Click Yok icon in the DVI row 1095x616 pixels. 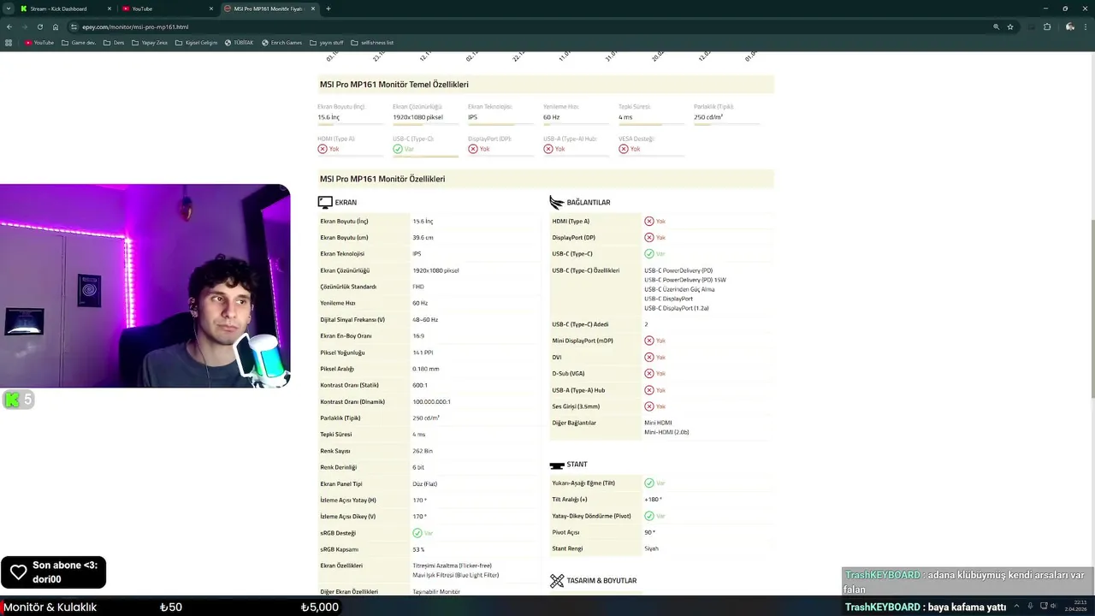649,357
